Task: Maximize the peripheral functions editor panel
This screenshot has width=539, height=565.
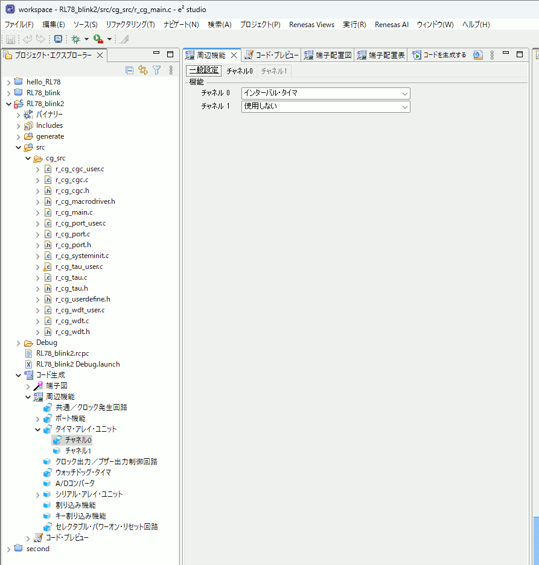Action: point(520,54)
